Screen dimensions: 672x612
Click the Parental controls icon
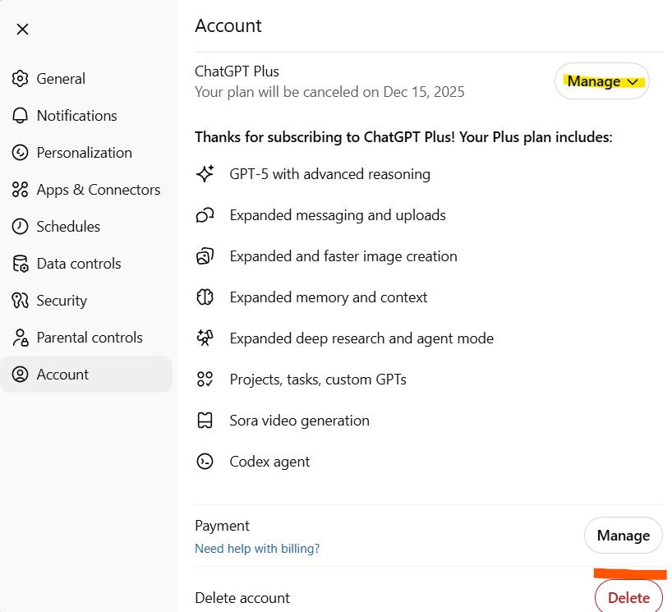21,338
